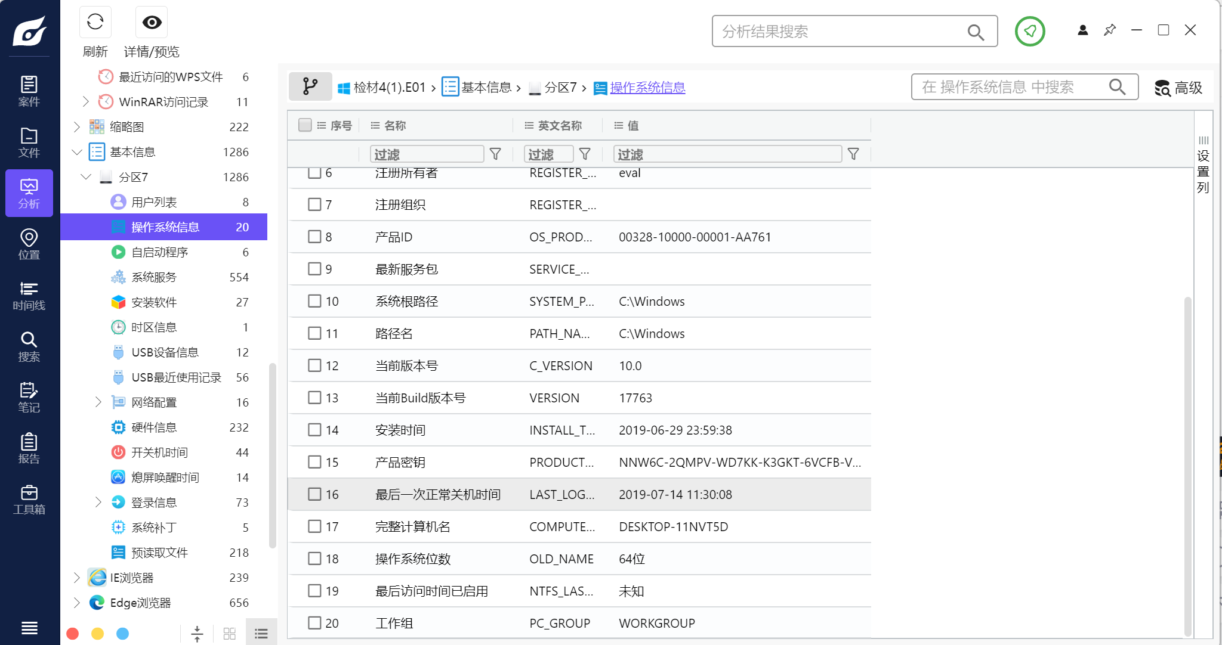Collapse the 基本信息 tree node

[x=76, y=152]
